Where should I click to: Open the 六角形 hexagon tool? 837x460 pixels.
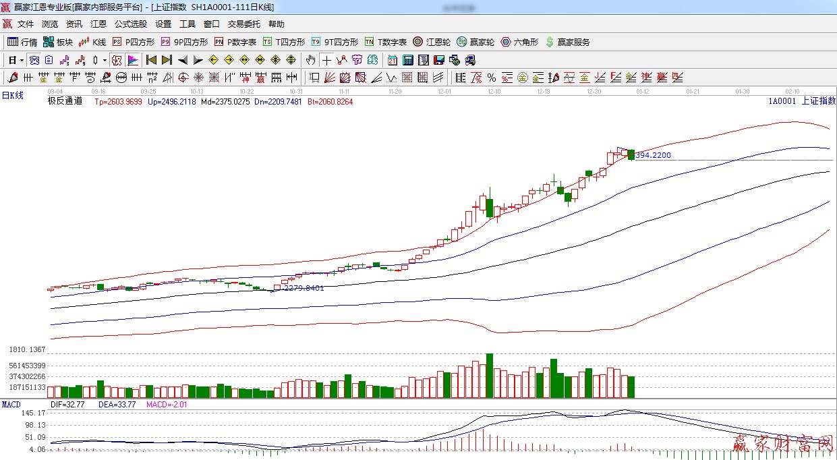(x=519, y=42)
